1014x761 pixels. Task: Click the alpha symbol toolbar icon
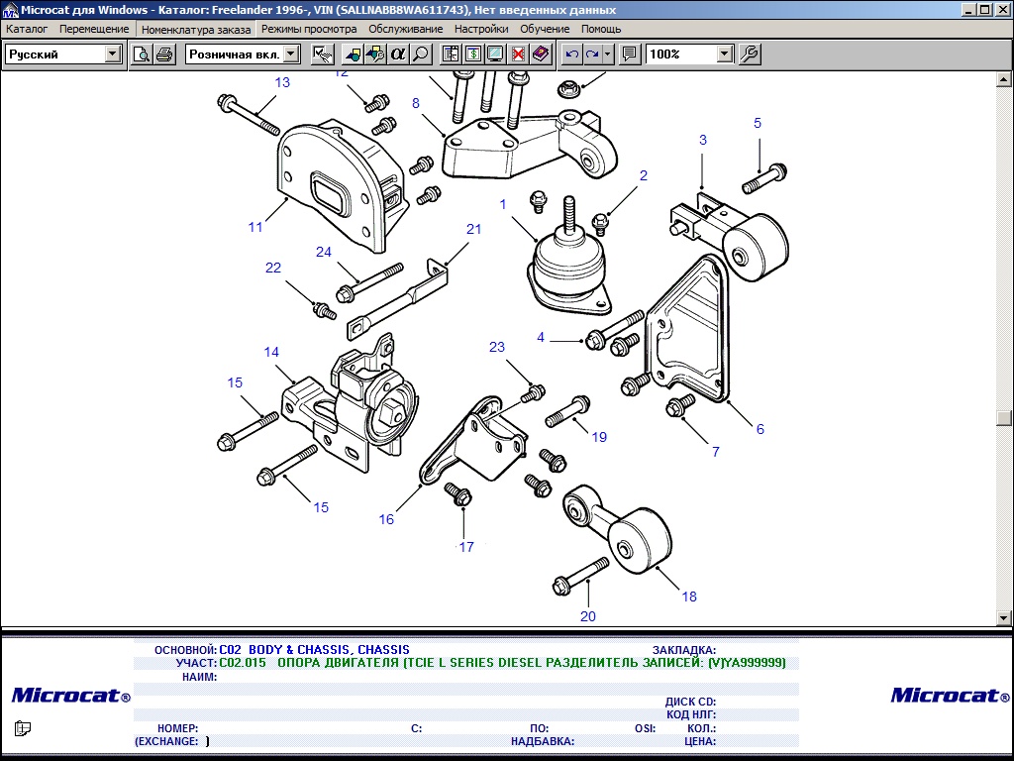point(398,54)
